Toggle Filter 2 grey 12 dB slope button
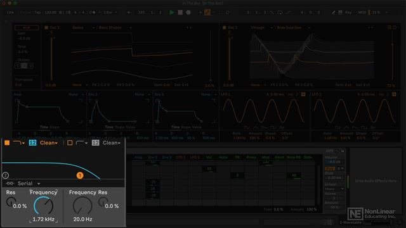The width and height of the screenshot is (406, 228). (x=96, y=142)
